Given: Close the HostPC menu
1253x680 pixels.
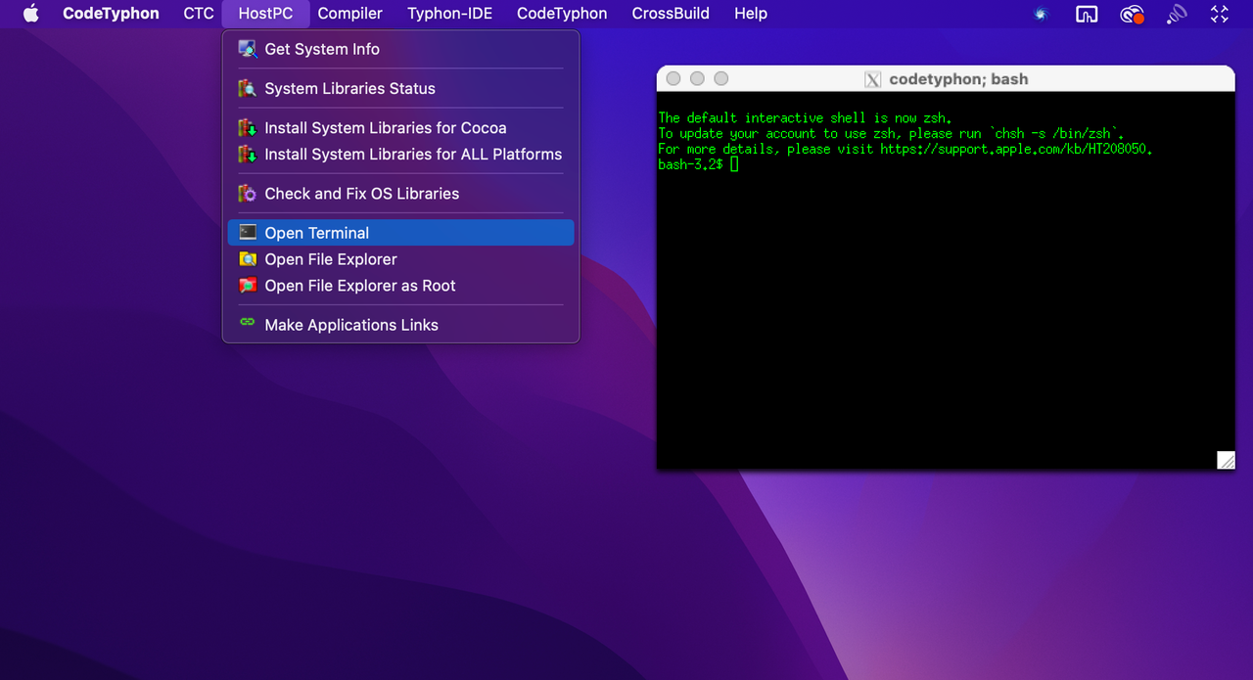Looking at the screenshot, I should click(x=265, y=14).
